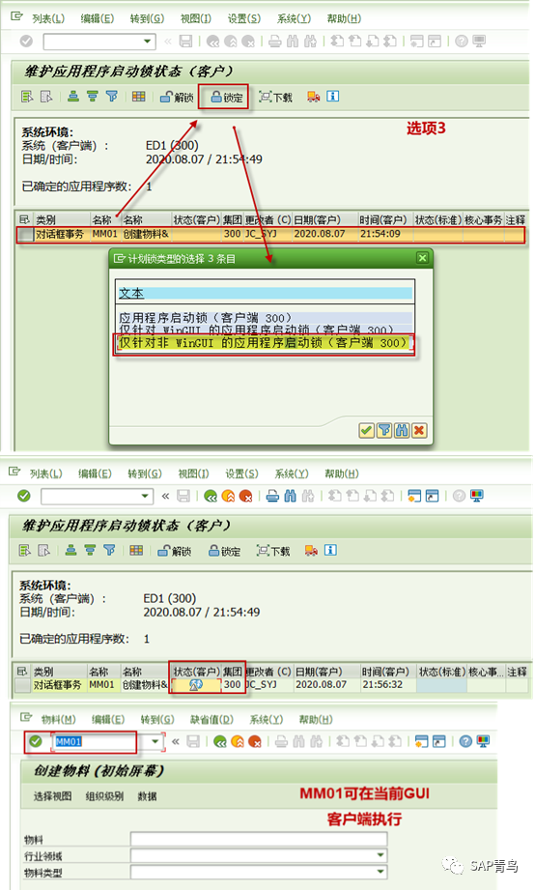Click the Print icon in the middle window
The width and height of the screenshot is (535, 890).
coord(272,496)
